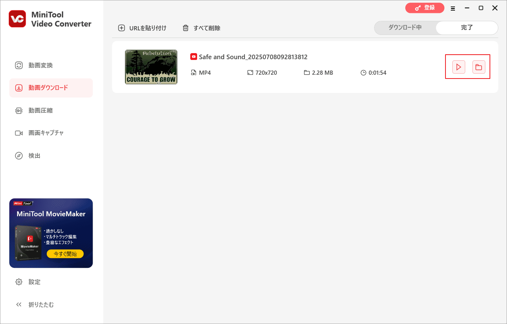This screenshot has width=507, height=324.
Task: Open the hamburger menu in title bar
Action: point(453,8)
